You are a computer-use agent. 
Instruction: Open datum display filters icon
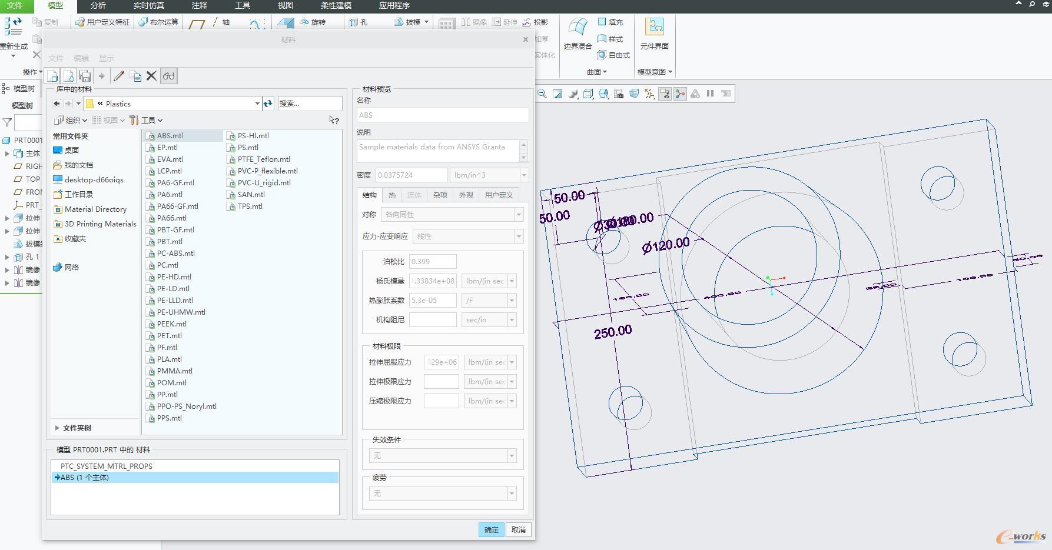tap(649, 94)
